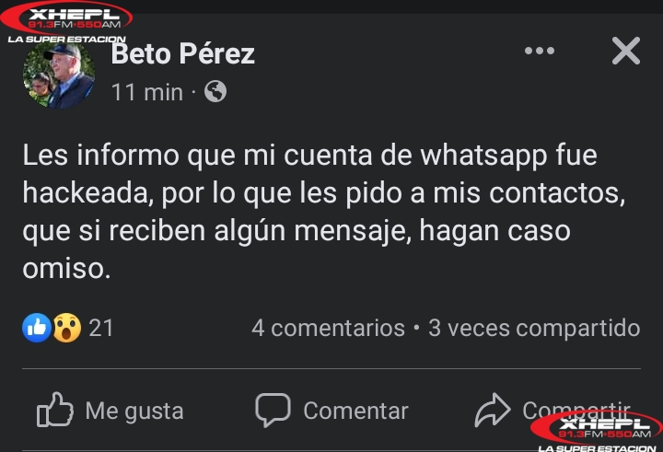Screen dimensions: 663x452
Task: View the 21 reactions count
Action: click(101, 328)
